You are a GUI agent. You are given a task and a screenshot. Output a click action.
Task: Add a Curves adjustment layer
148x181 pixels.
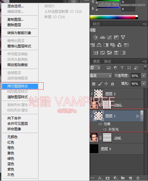coord(109,37)
